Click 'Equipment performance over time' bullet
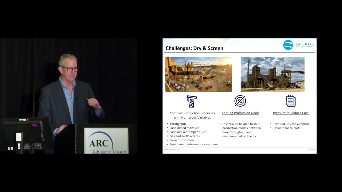The width and height of the screenshot is (342, 192). (x=193, y=144)
